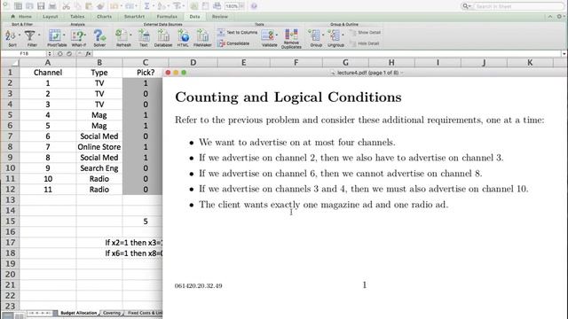Click the Sort icon in ribbon
Viewport: 568px width, 319px height.
coord(10,35)
